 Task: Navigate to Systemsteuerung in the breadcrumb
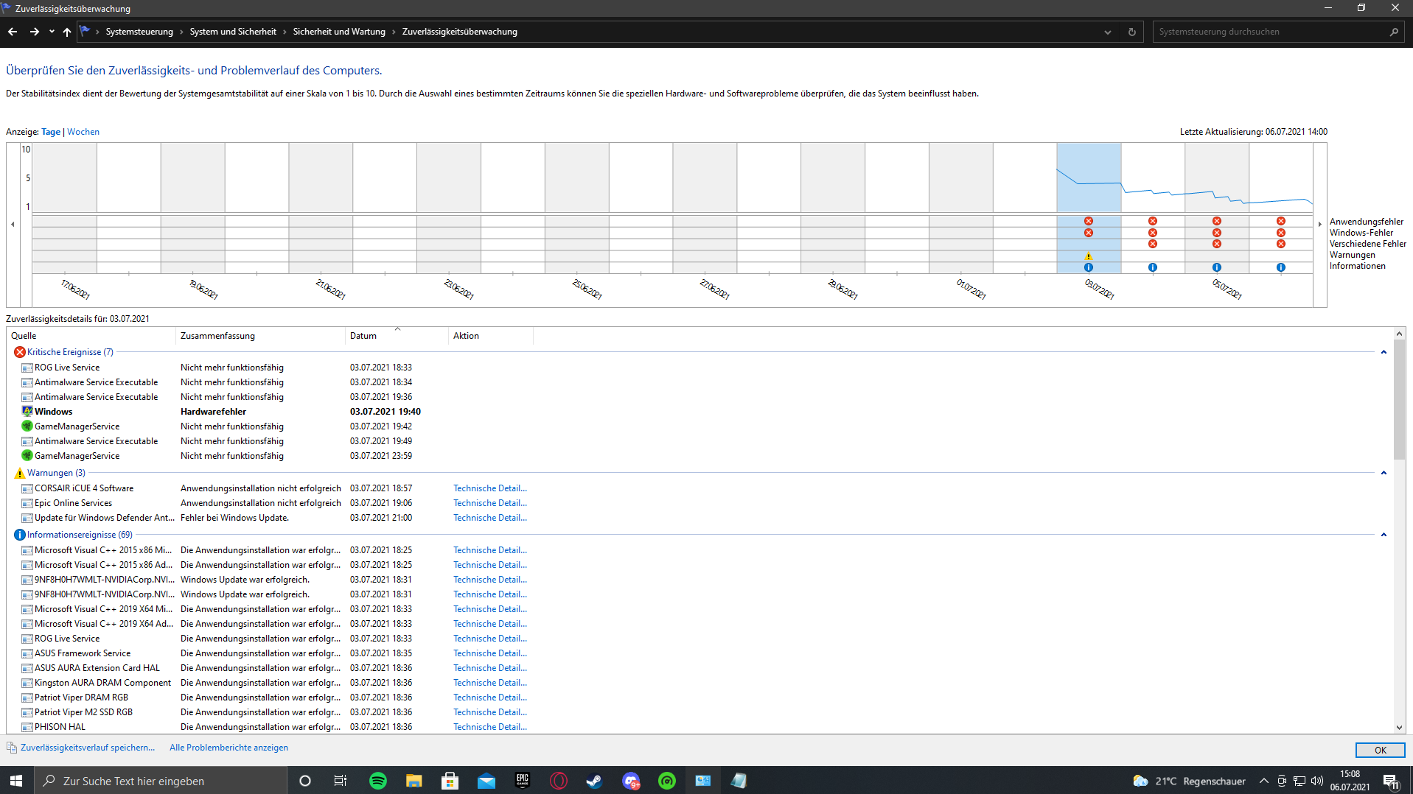coord(139,32)
